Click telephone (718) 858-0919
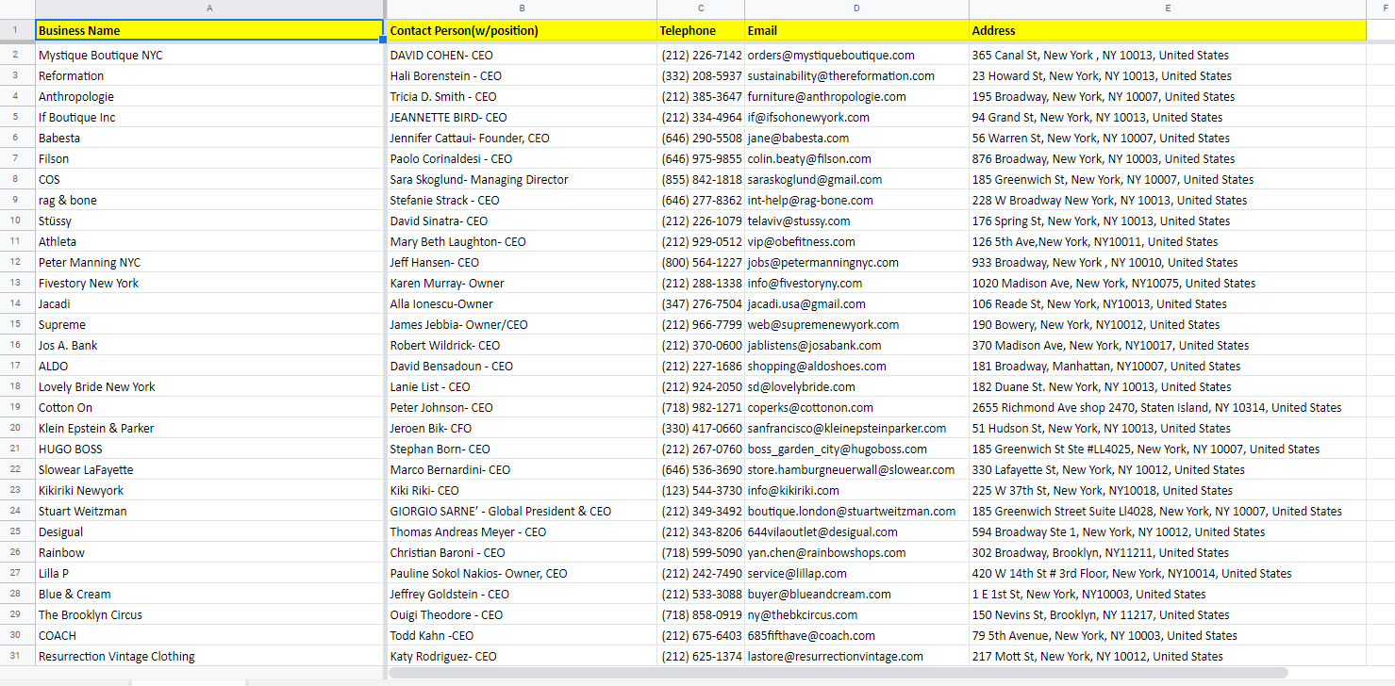 point(701,614)
